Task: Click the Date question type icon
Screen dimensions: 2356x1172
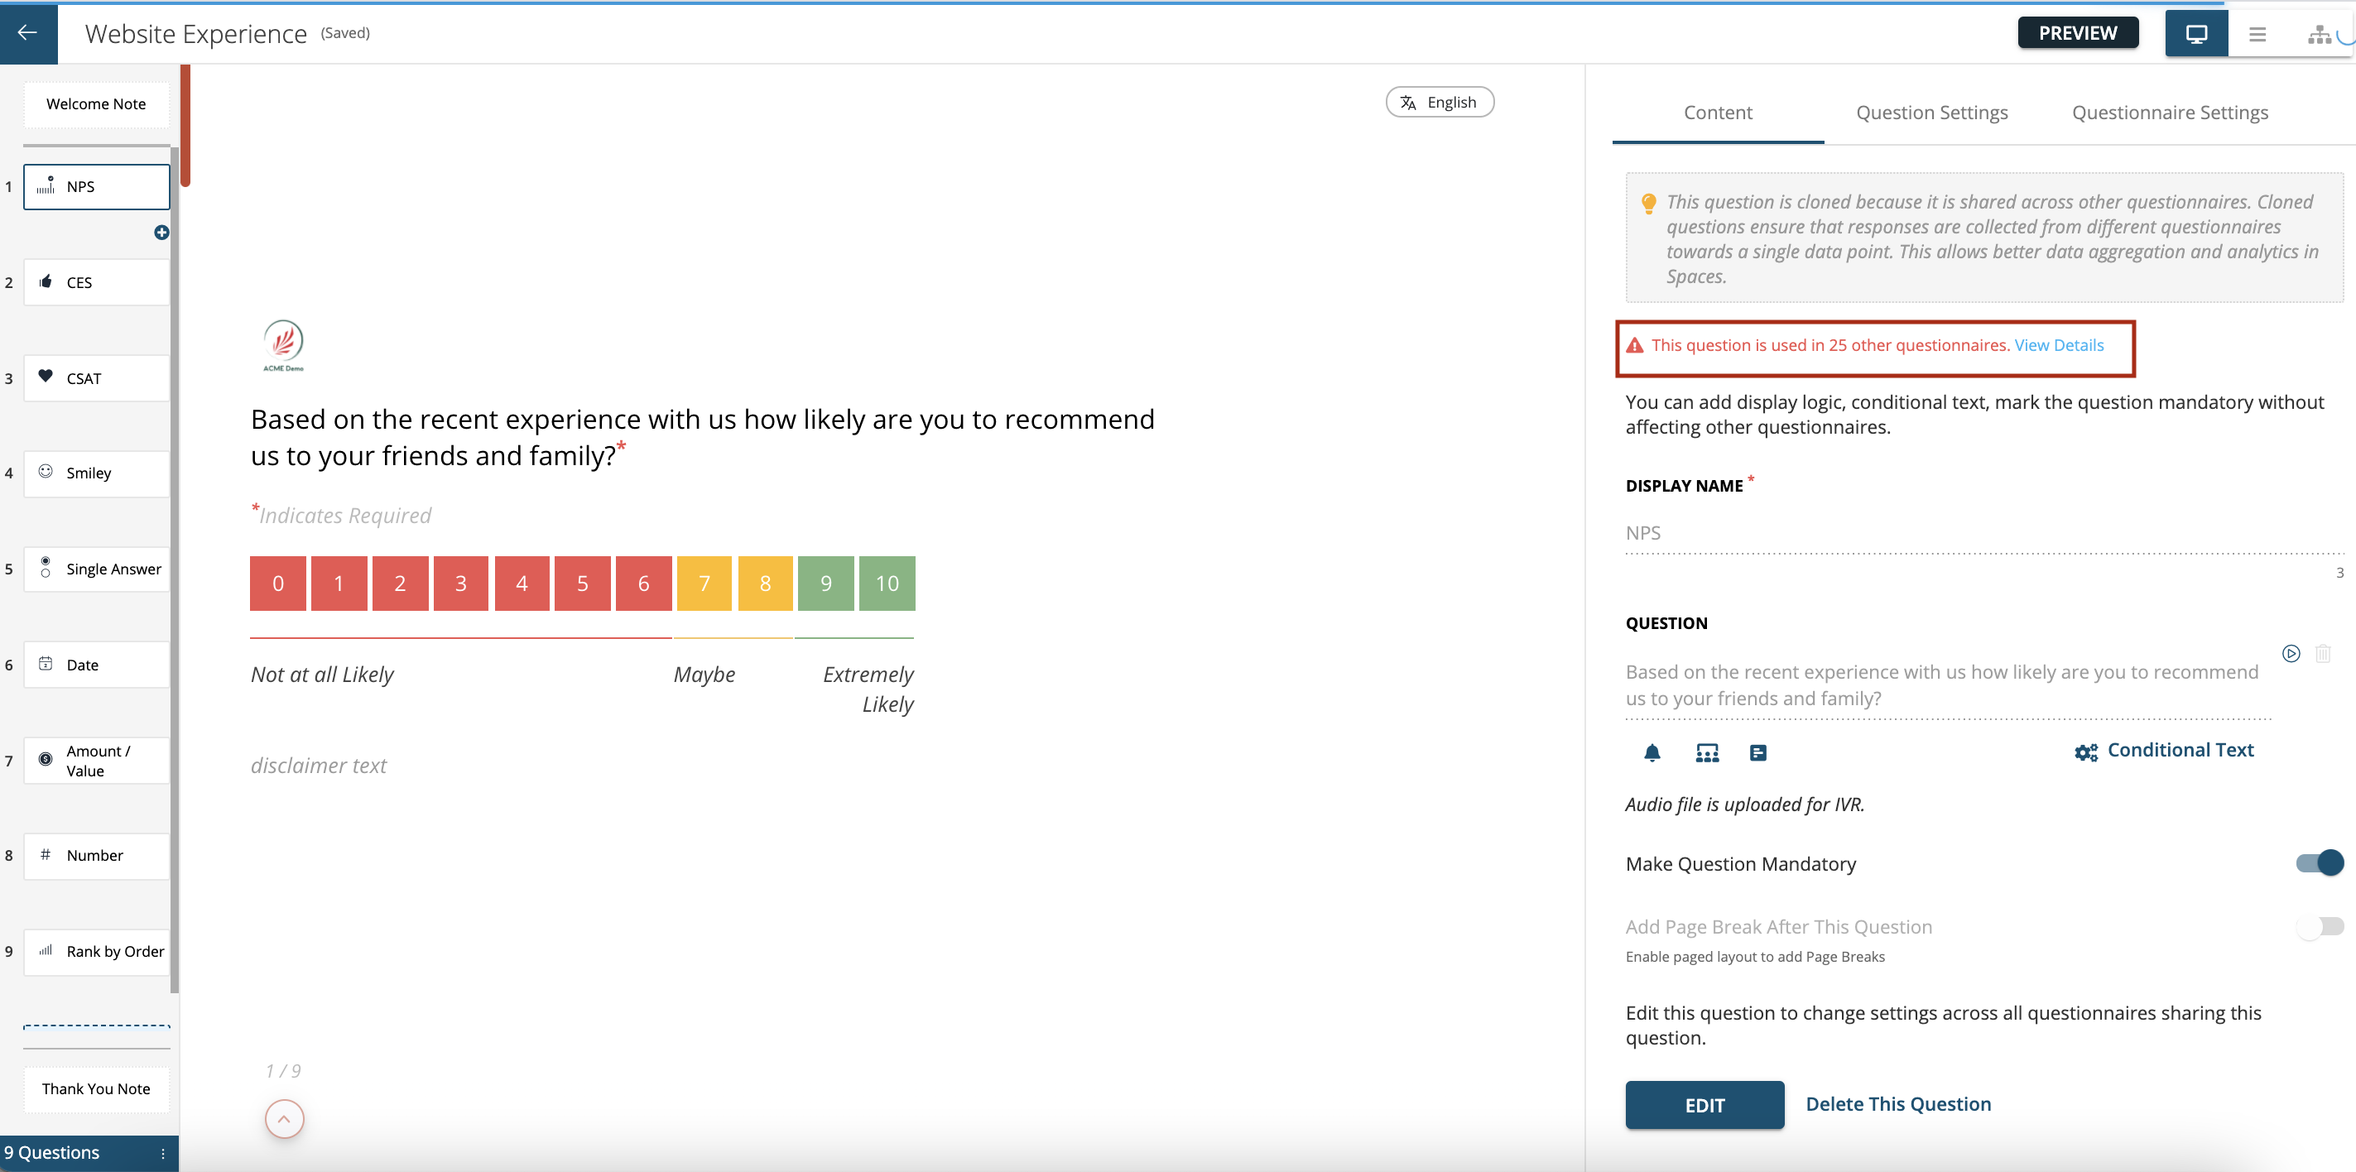Action: tap(46, 663)
